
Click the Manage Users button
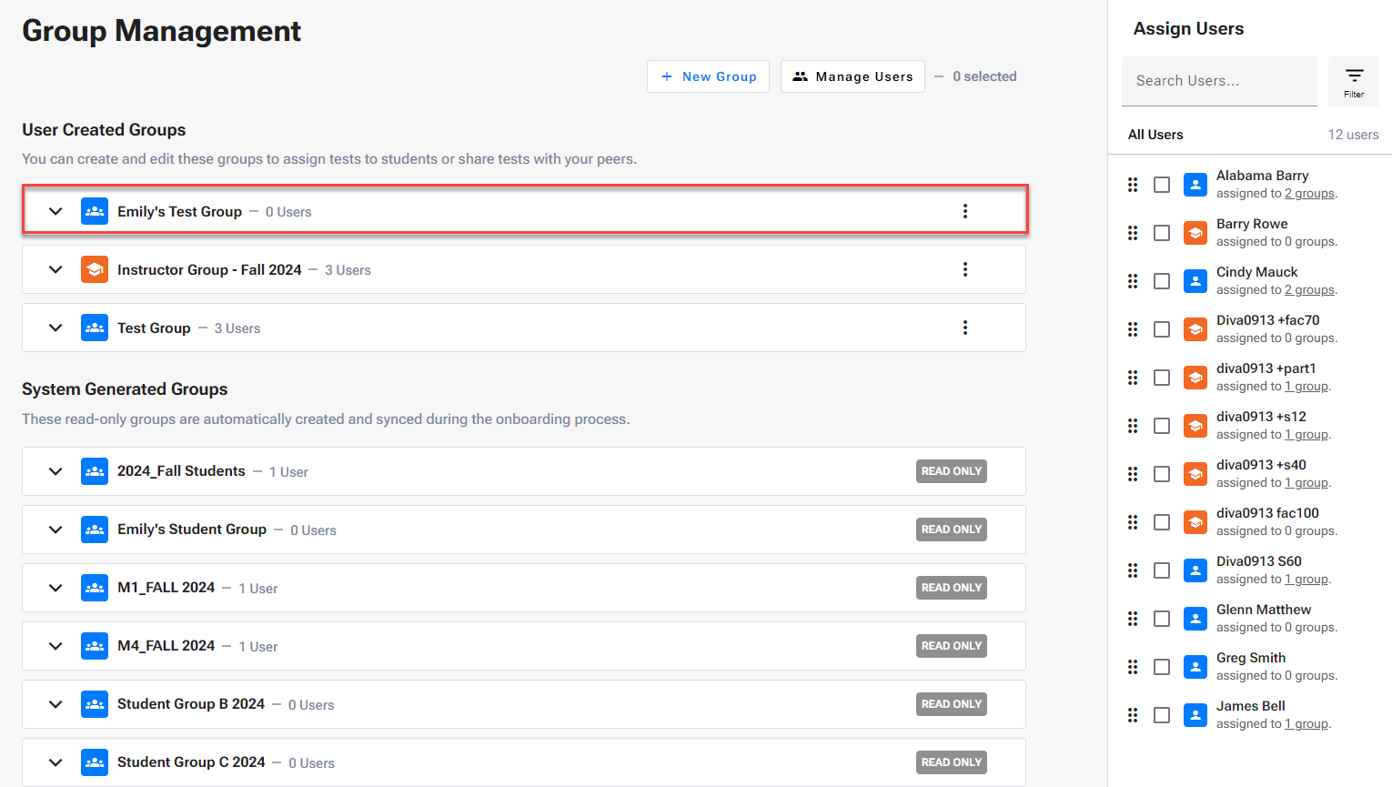pyautogui.click(x=852, y=76)
